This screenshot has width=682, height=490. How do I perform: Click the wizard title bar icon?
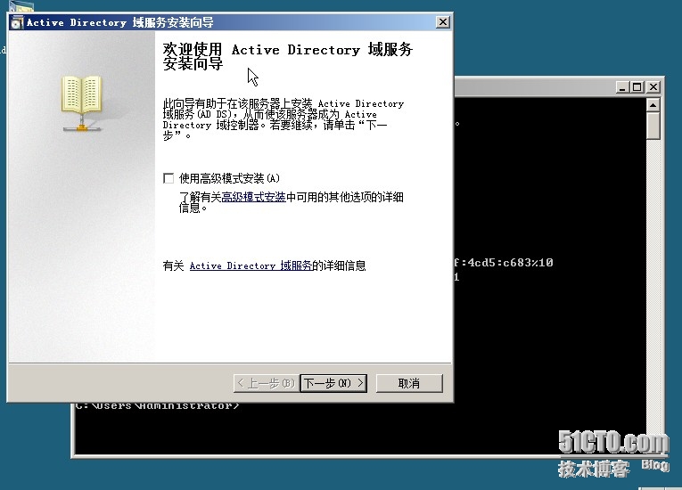pos(17,22)
